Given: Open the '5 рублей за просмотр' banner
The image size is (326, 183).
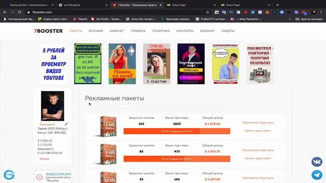Looking at the screenshot, I should [53, 64].
